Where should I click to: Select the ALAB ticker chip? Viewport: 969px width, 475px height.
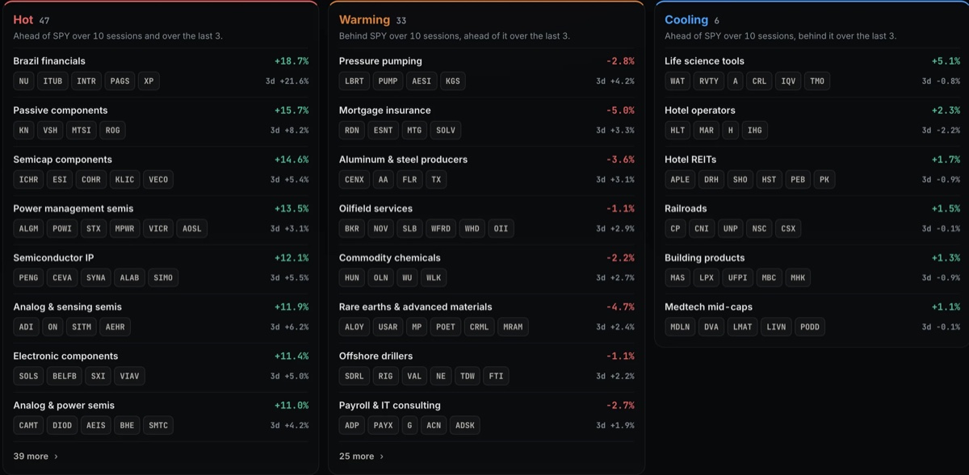point(129,278)
